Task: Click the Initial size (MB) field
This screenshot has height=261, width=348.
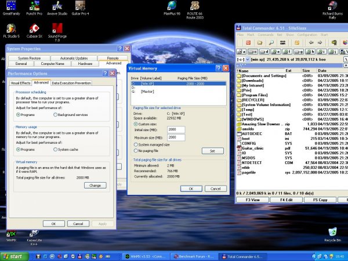Action: point(176,129)
